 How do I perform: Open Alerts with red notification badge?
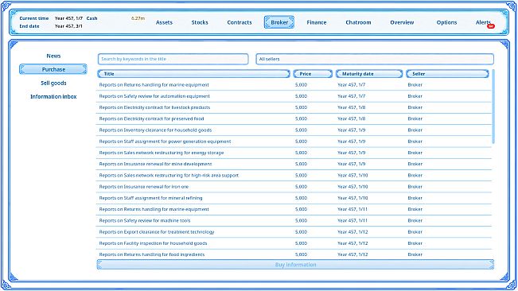(485, 23)
